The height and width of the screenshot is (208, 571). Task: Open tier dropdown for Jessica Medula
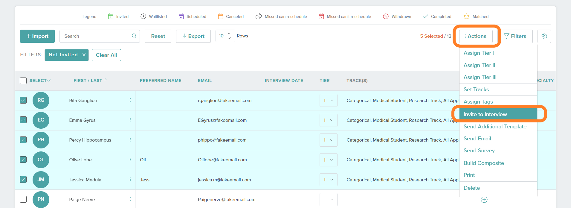pos(329,180)
